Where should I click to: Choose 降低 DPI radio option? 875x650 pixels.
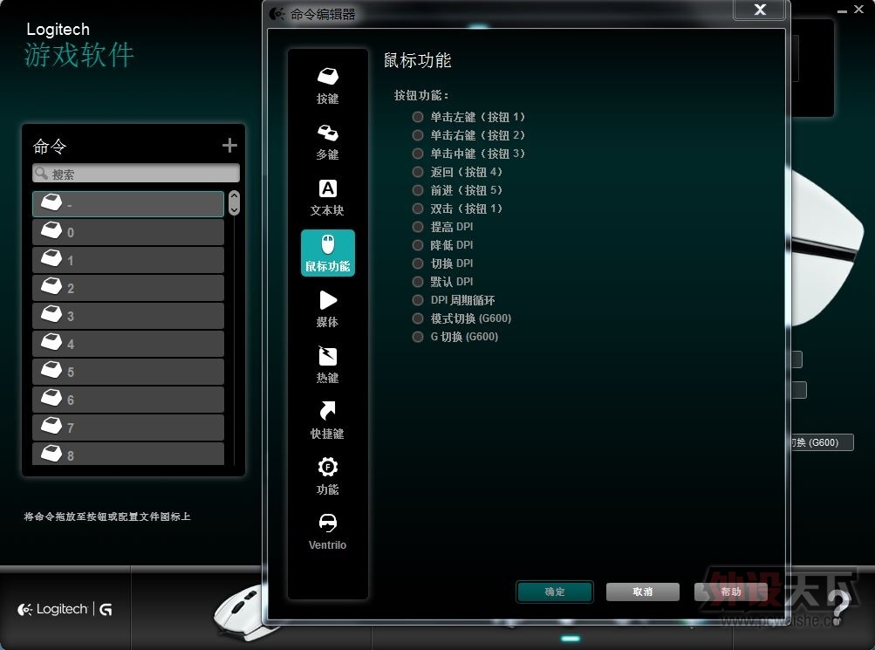(x=417, y=245)
